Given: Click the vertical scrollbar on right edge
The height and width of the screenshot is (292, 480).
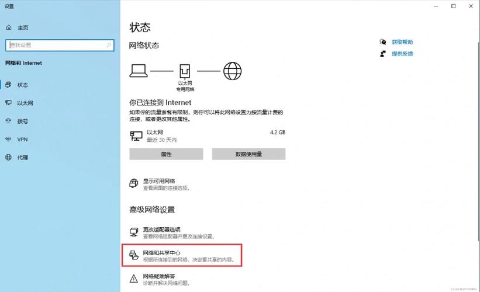Looking at the screenshot, I should pos(478,141).
